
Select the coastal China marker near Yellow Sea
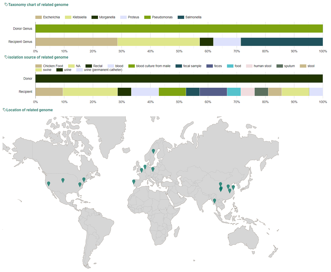click(233, 187)
